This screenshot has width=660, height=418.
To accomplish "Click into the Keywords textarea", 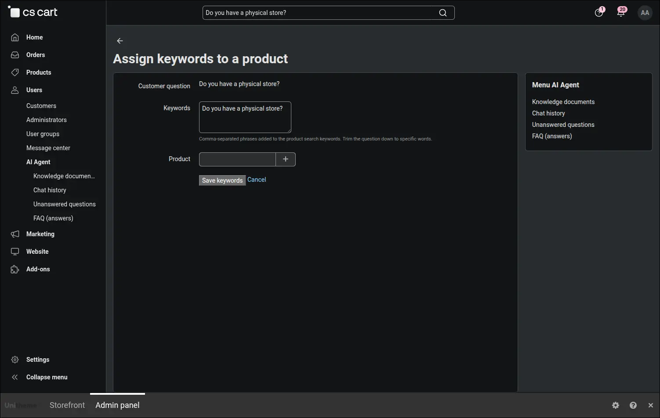I will (245, 117).
